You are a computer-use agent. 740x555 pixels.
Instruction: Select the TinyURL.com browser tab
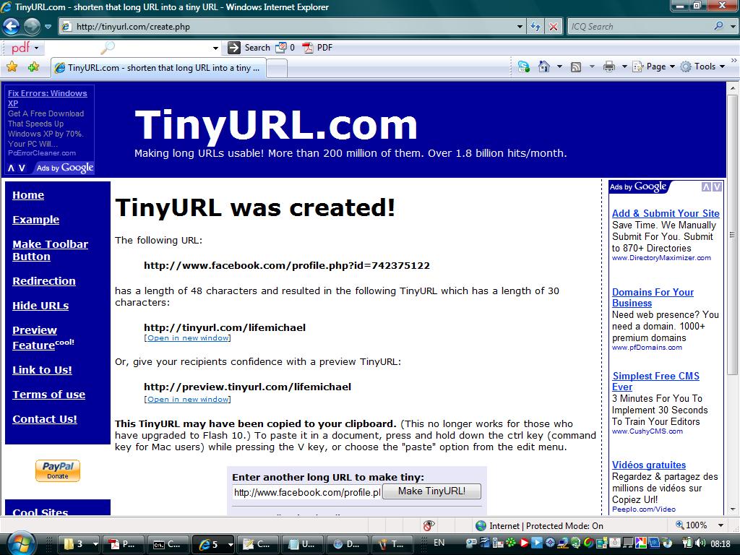coord(158,68)
